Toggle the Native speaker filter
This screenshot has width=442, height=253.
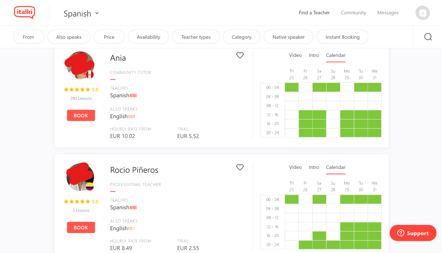coord(288,37)
